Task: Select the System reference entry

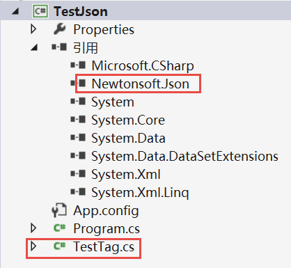Action: (x=113, y=102)
